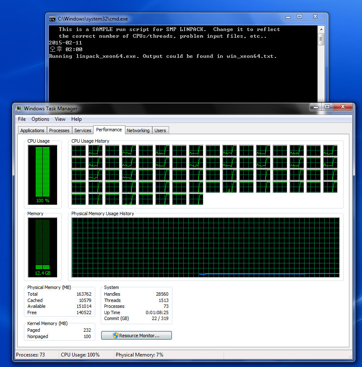The image size is (362, 367).
Task: Click status bar Processes: 73
Action: point(31,355)
